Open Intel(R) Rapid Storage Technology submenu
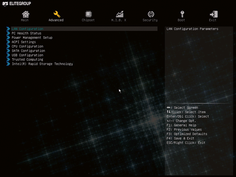Viewport: 236px width, 177px height. (x=42, y=64)
